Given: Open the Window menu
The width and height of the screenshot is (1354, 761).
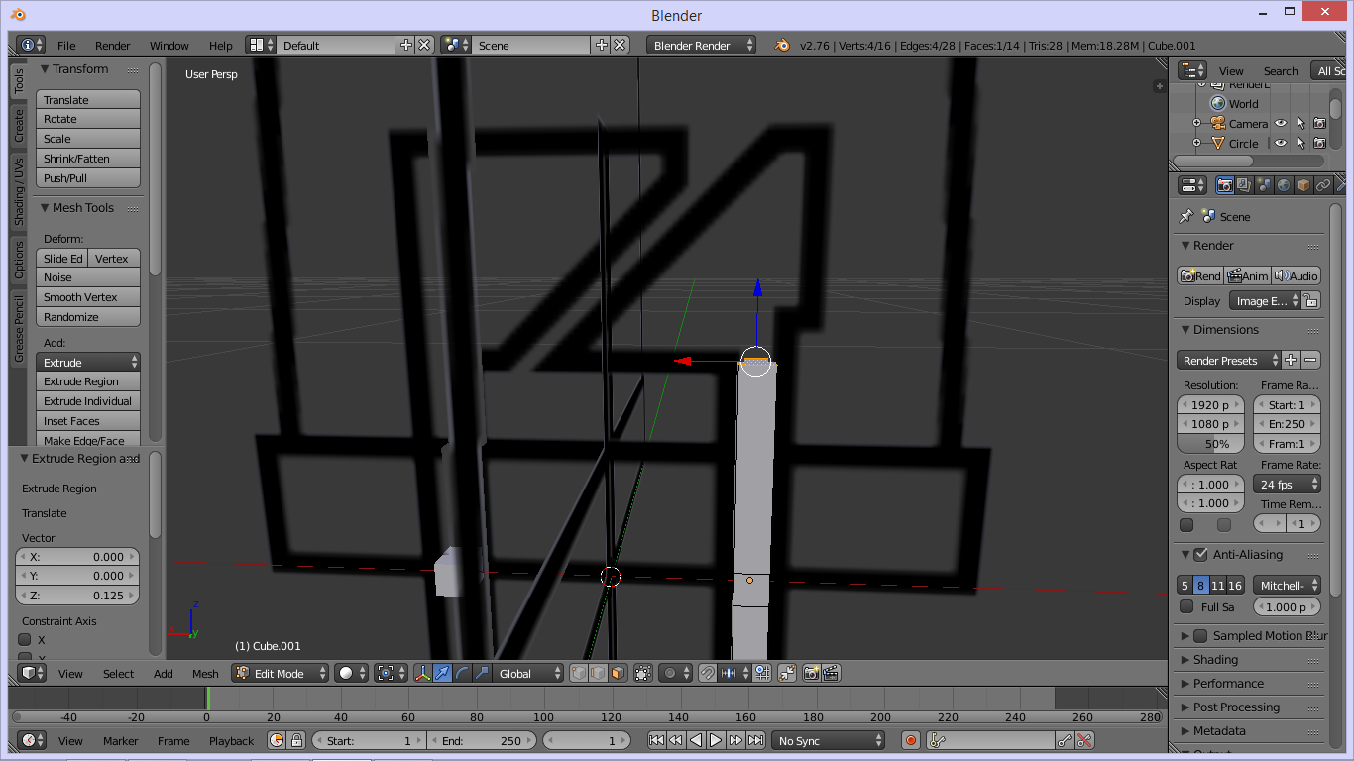Looking at the screenshot, I should click(169, 45).
